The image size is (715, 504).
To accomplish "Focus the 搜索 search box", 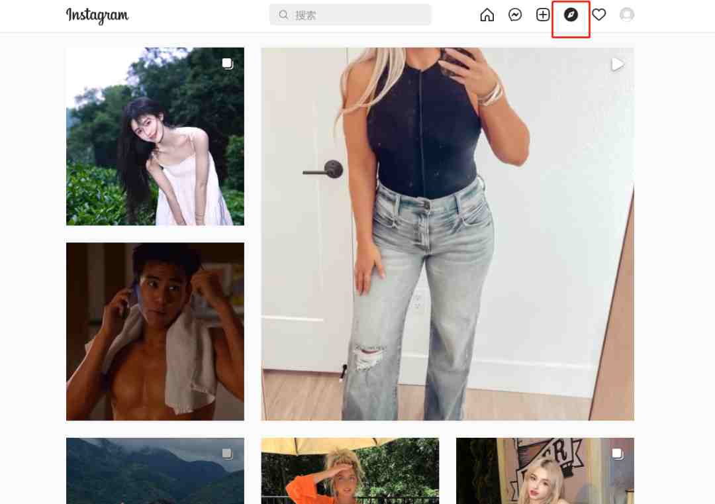I will click(350, 15).
